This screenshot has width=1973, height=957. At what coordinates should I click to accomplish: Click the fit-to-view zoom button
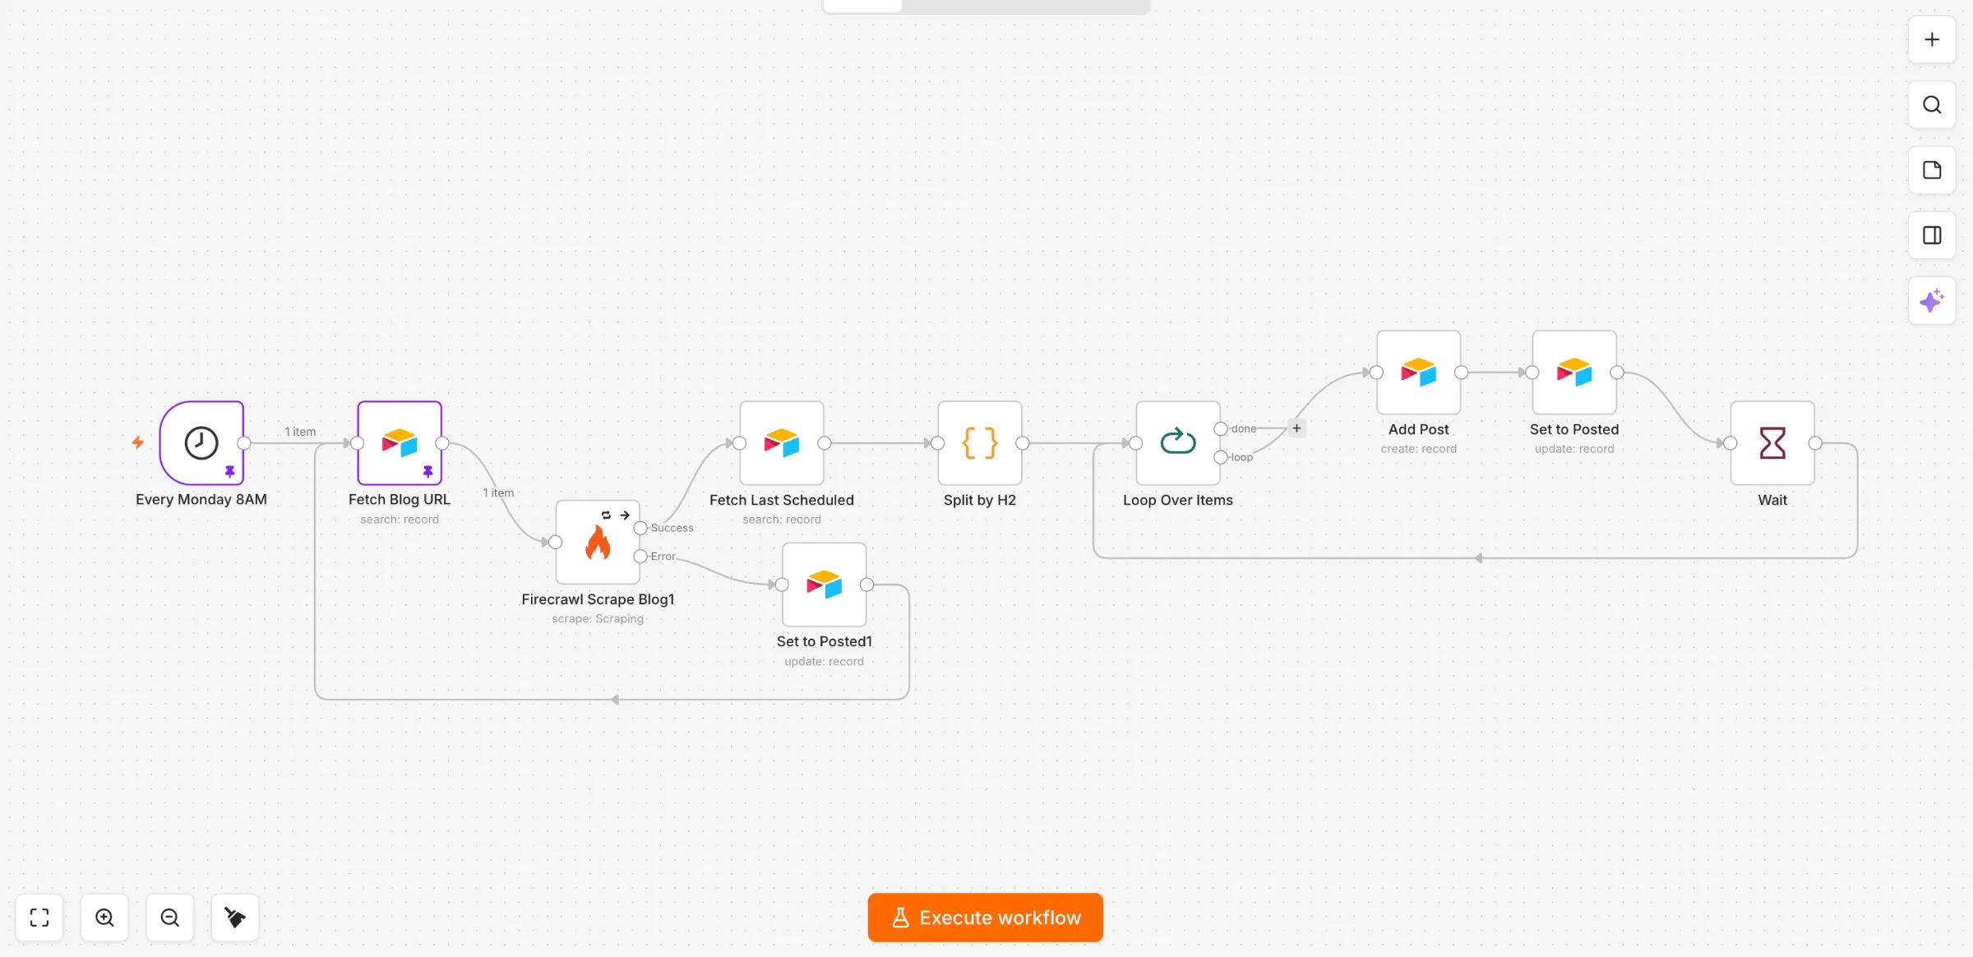pos(39,918)
